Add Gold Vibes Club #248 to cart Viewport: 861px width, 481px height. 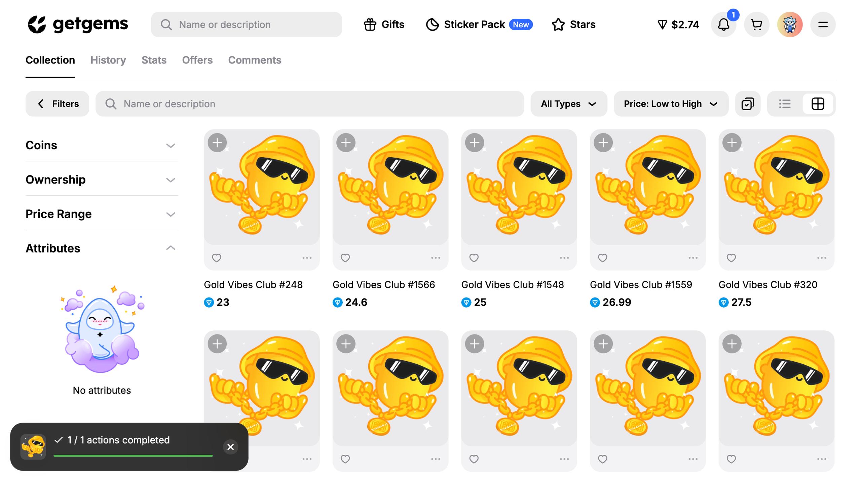[217, 143]
